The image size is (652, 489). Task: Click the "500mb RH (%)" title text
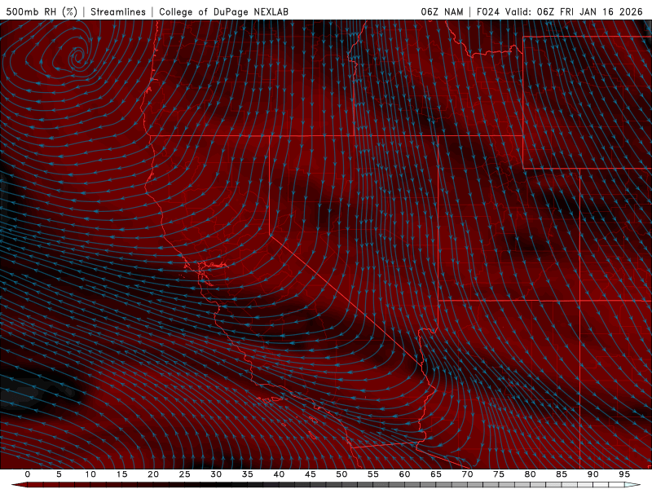(42, 11)
